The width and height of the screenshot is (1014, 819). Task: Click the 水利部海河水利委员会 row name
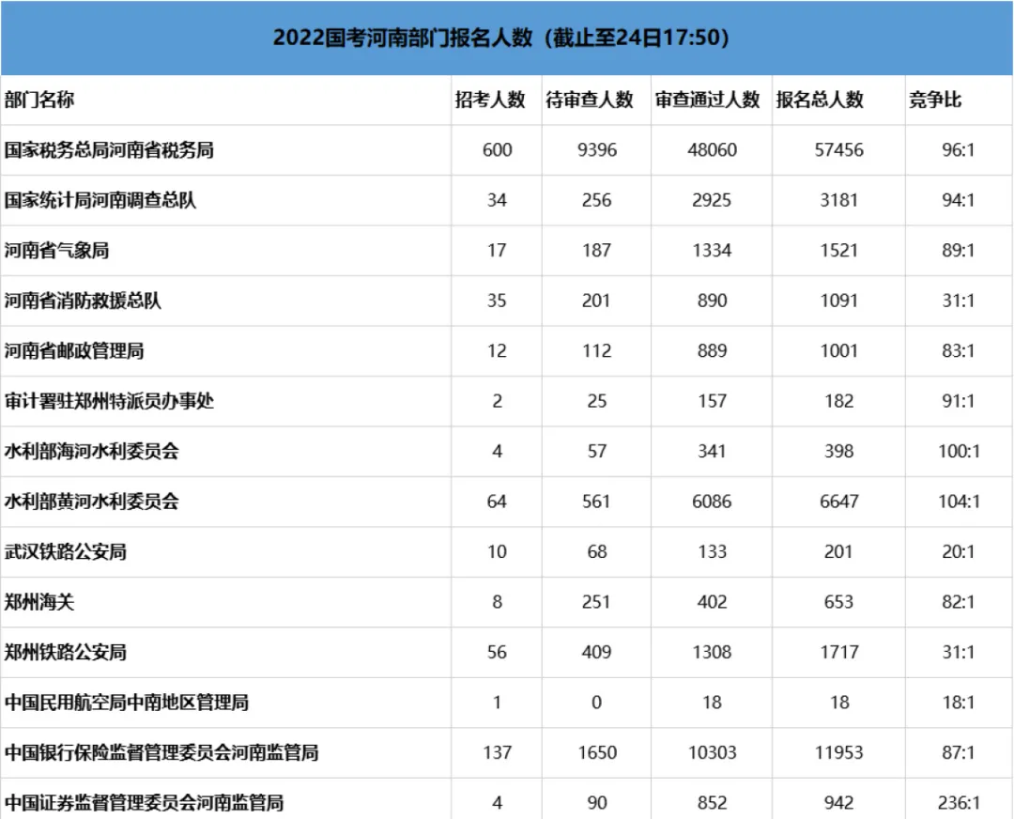point(92,451)
